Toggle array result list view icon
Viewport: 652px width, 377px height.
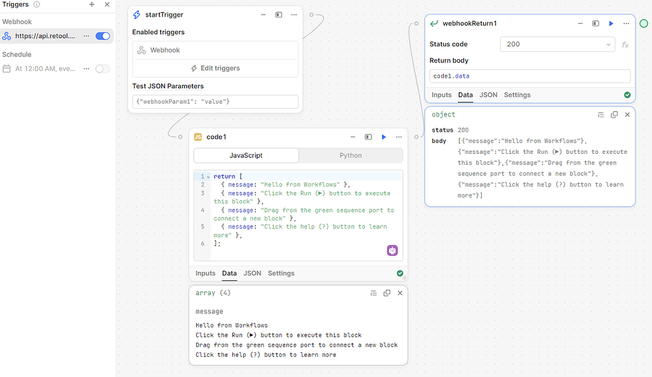374,293
